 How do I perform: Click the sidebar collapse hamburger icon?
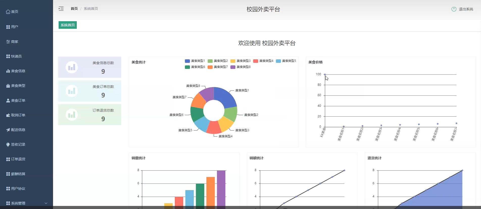(61, 9)
